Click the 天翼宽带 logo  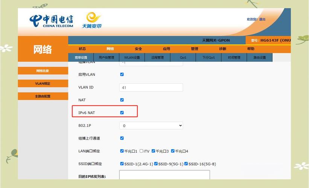point(92,20)
